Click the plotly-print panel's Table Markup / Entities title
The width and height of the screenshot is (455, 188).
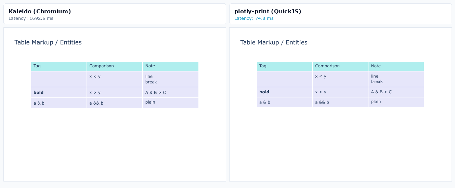274,42
